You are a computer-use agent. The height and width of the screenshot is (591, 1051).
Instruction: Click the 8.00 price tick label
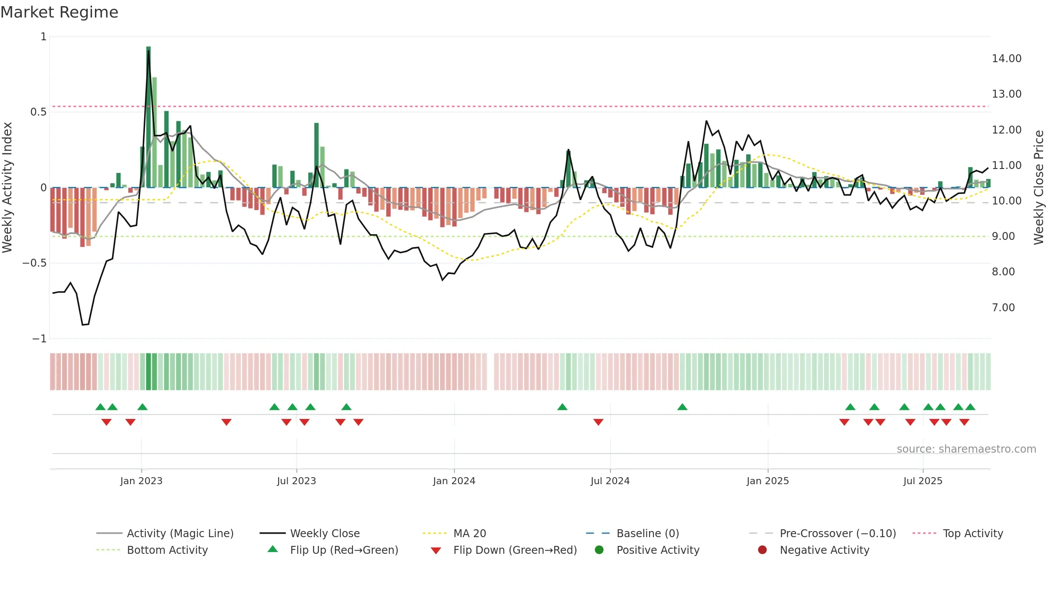(x=1003, y=272)
